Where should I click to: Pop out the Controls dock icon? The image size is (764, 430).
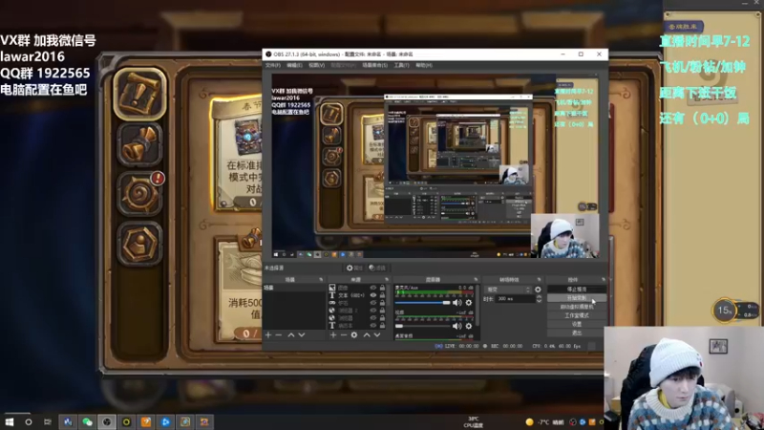tap(604, 279)
